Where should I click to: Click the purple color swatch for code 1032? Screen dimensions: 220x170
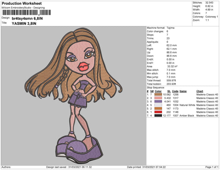tap(158, 101)
